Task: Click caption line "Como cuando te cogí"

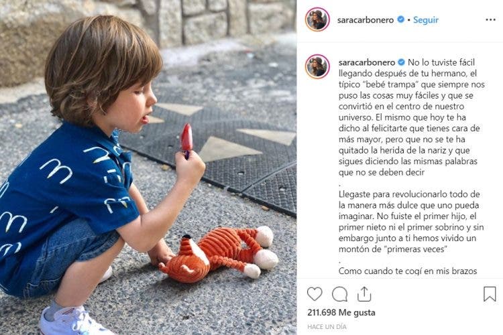Action: click(408, 271)
